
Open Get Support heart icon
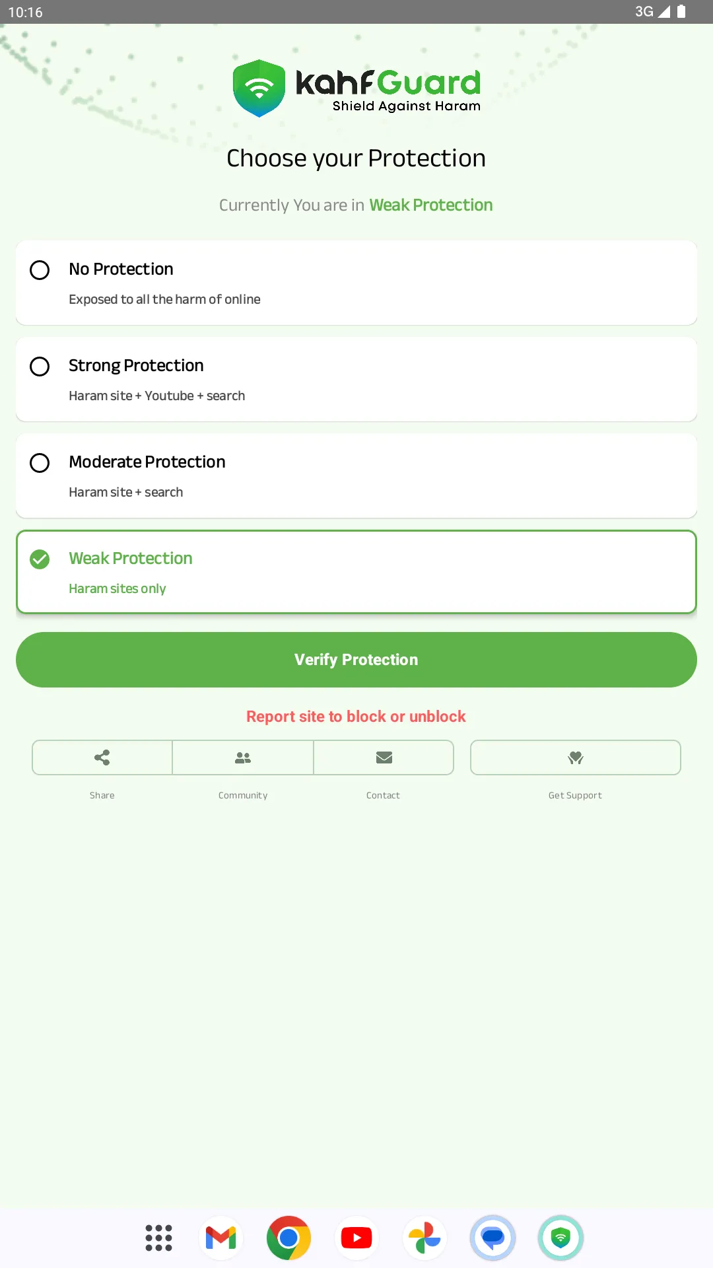pyautogui.click(x=575, y=757)
